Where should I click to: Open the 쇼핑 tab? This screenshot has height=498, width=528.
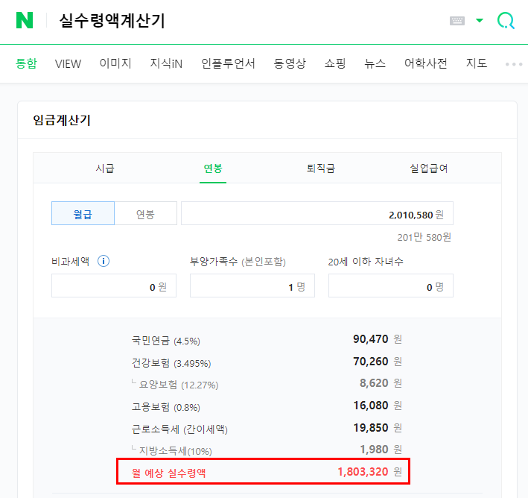[x=335, y=63]
